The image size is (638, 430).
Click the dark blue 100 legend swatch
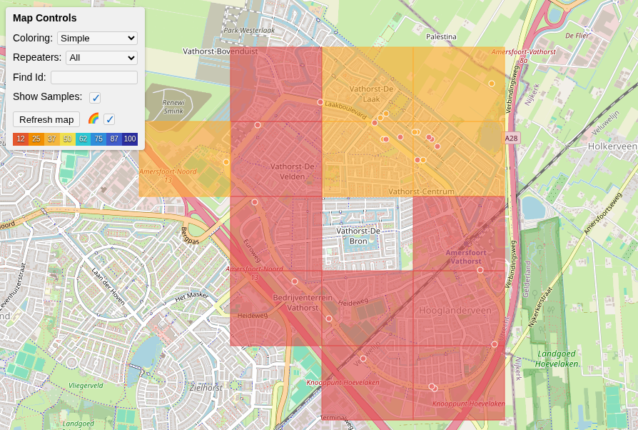click(x=130, y=139)
